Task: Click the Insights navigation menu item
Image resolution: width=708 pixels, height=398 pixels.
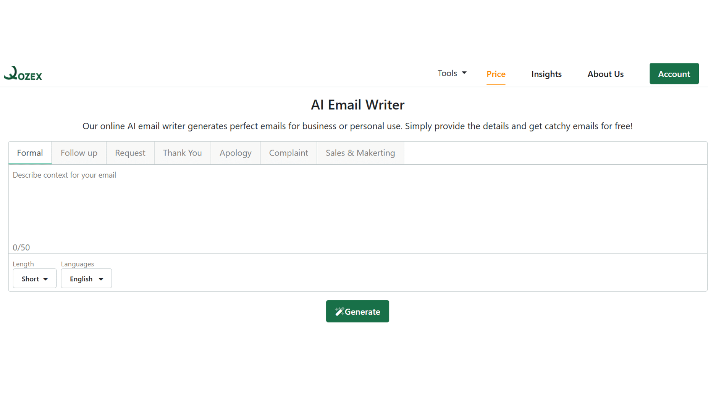Action: 546,74
